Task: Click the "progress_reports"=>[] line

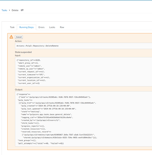Action: [33, 126]
